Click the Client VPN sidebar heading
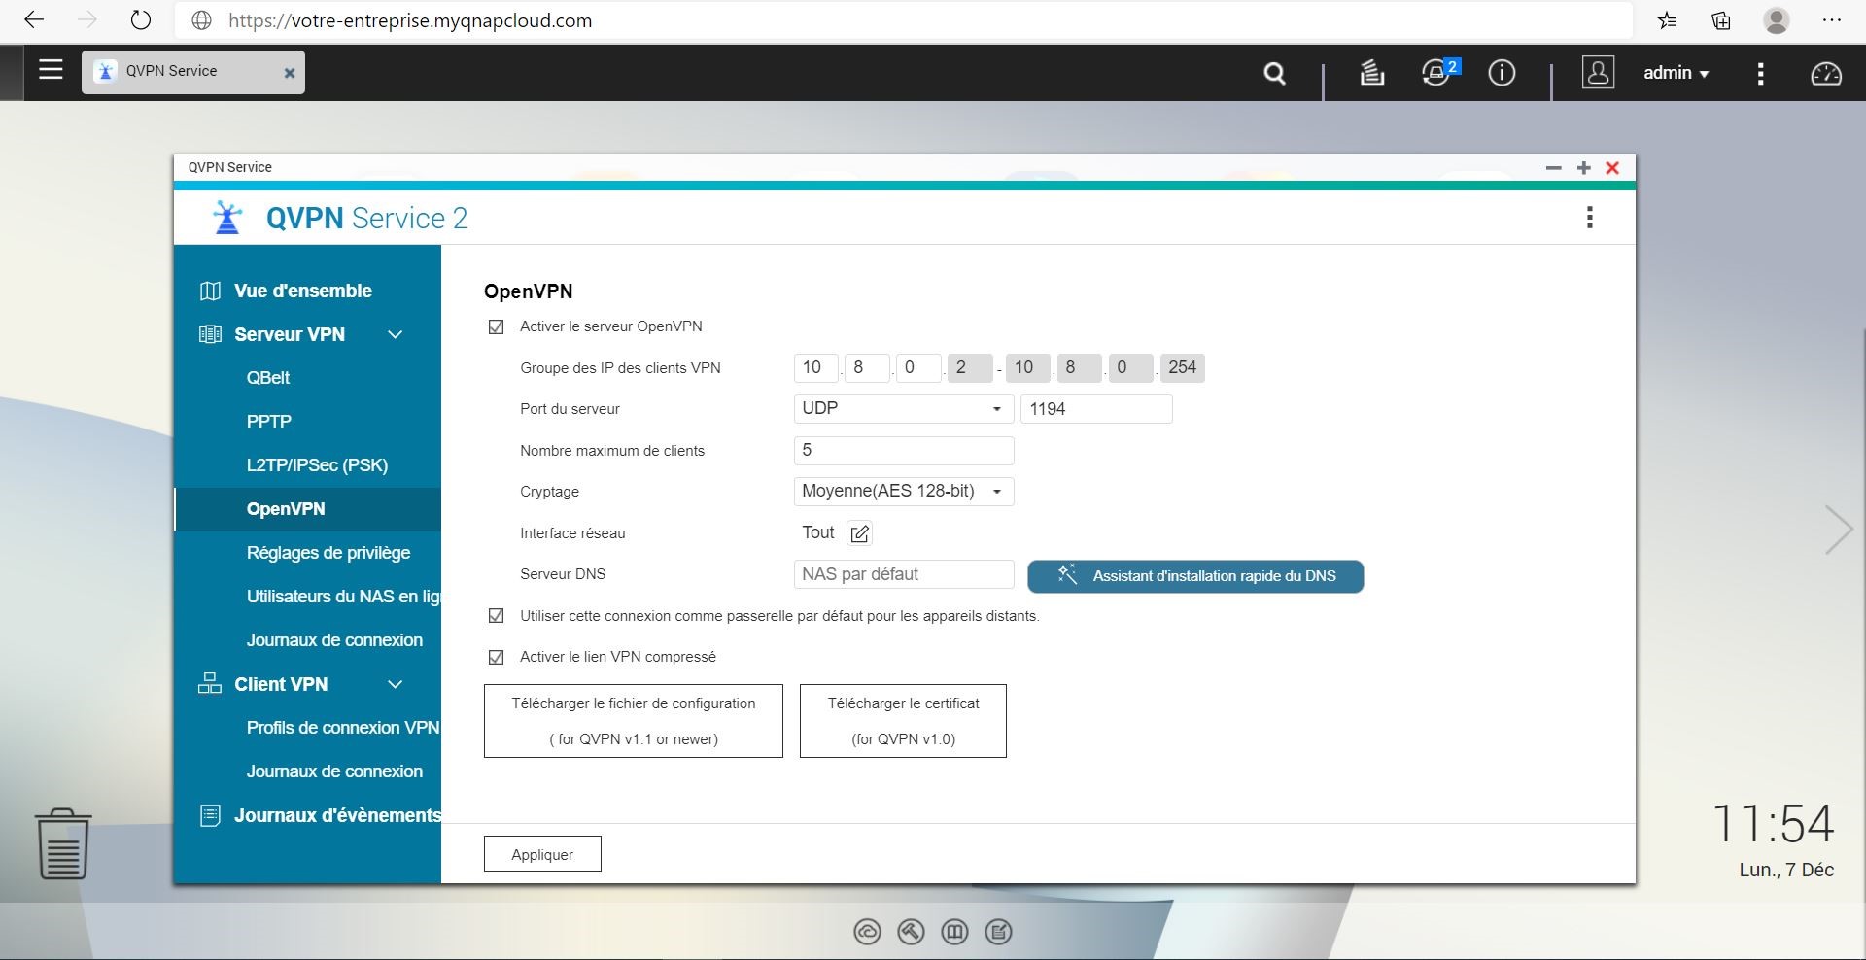The image size is (1866, 960). point(281,684)
